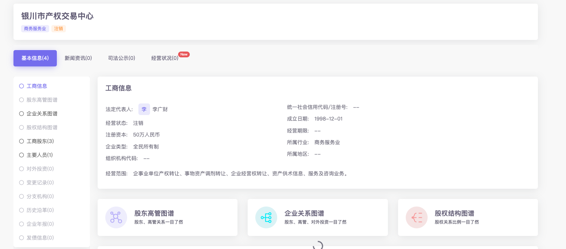Image resolution: width=566 pixels, height=249 pixels.
Task: Select 变更记录(0) in the sidebar
Action: pos(40,183)
